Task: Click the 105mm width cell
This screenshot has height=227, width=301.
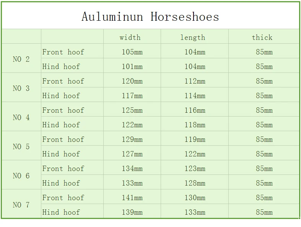Action: coord(132,51)
